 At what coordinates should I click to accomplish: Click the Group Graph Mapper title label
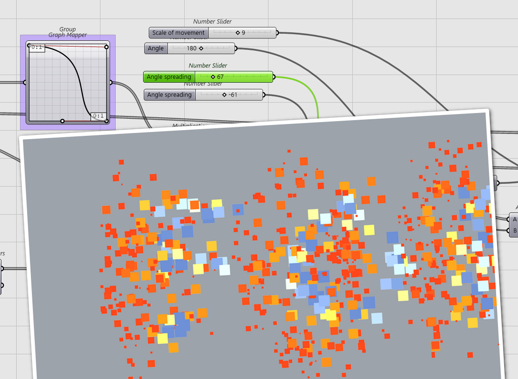[x=67, y=32]
